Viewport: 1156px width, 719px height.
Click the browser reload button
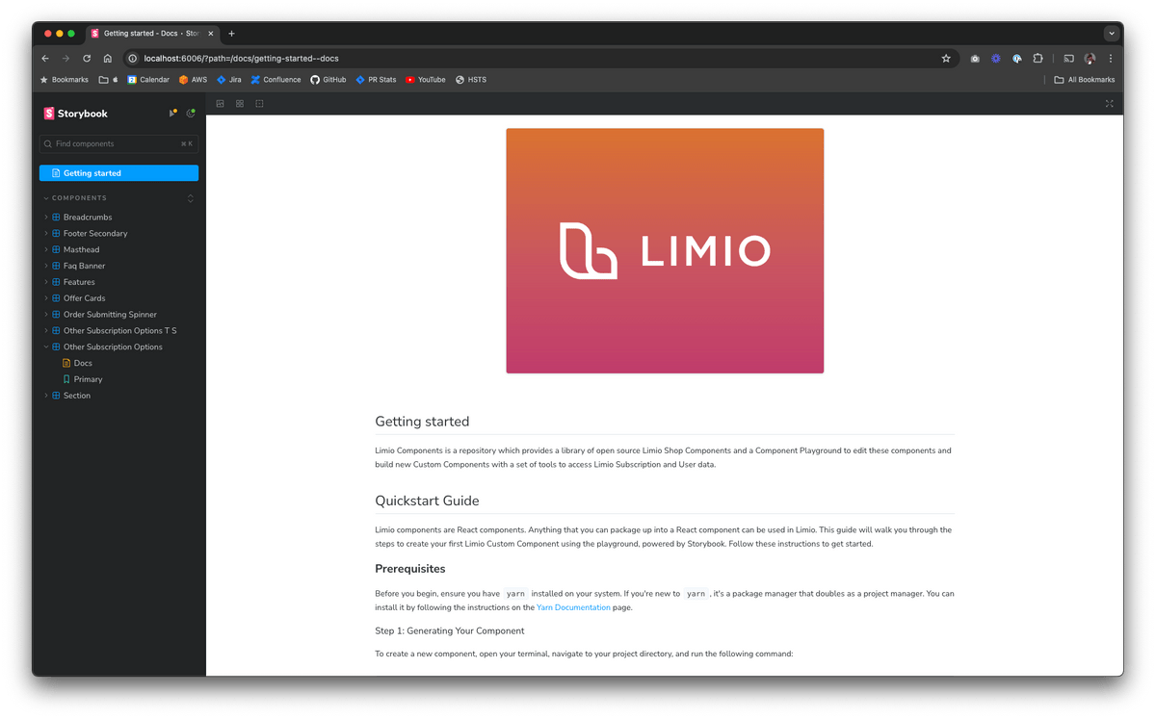click(x=87, y=59)
